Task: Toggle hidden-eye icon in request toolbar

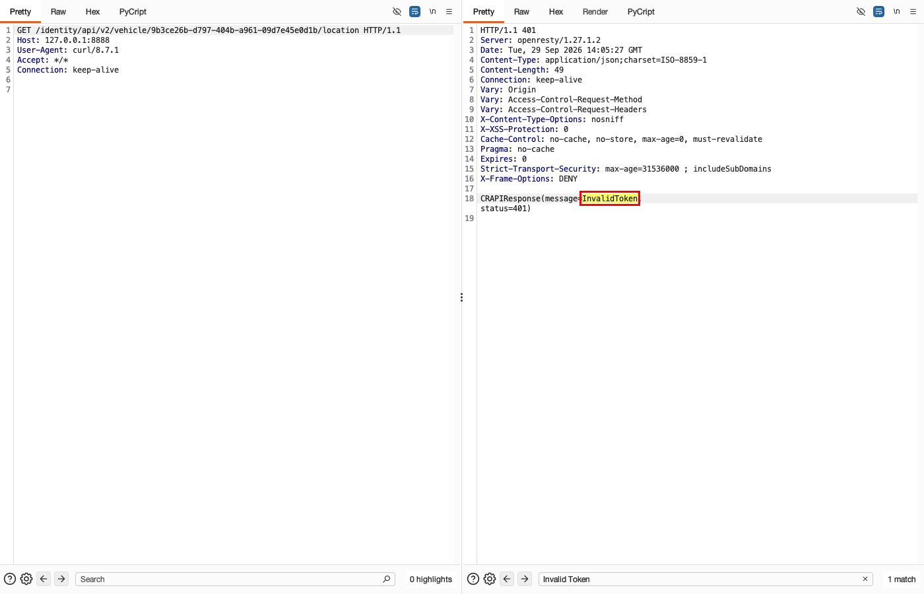Action: tap(397, 12)
